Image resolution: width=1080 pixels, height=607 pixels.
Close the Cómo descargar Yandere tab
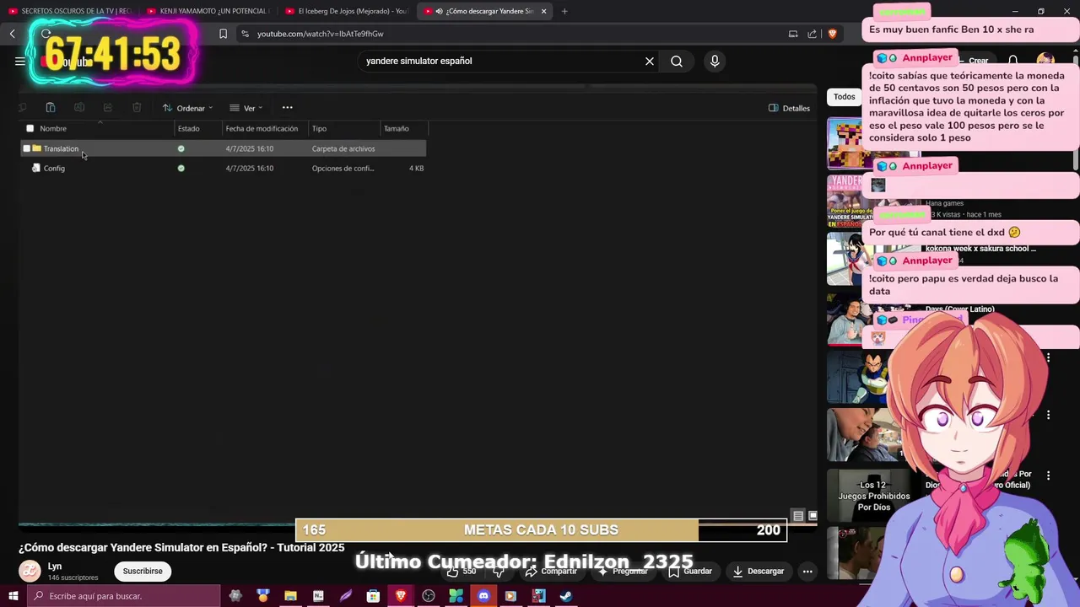543,11
